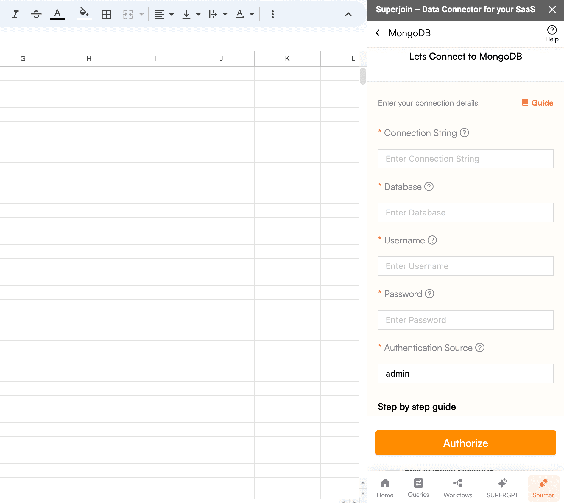Open the text color picker
Screen dimensions: 564x503
pos(57,14)
